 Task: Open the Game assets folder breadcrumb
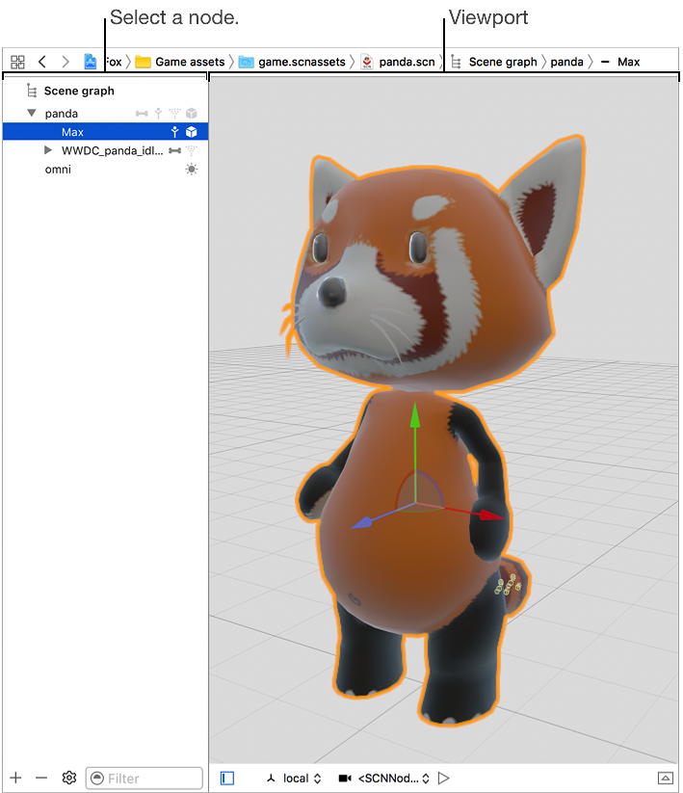pos(180,62)
